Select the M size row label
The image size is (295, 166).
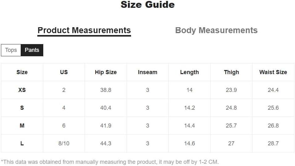[x=22, y=126]
